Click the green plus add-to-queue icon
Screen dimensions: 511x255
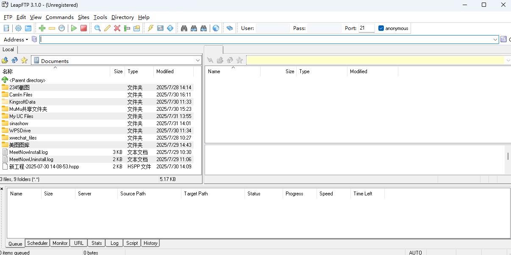click(42, 28)
